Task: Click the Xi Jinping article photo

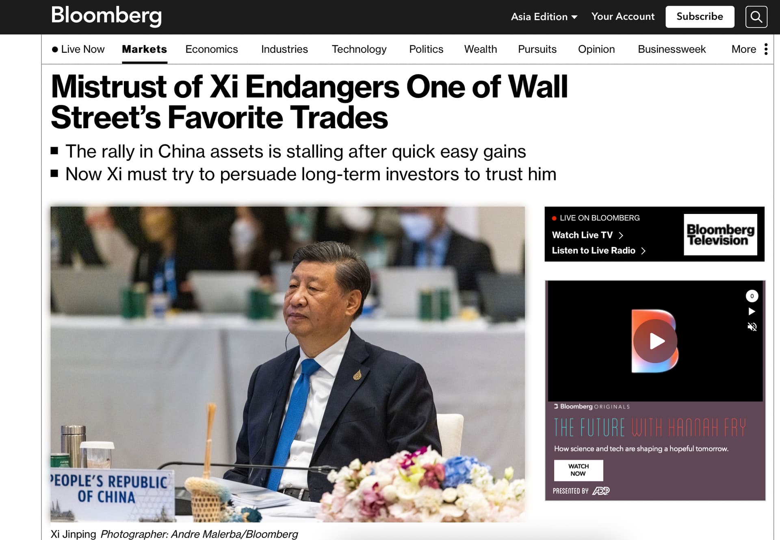Action: (x=288, y=364)
